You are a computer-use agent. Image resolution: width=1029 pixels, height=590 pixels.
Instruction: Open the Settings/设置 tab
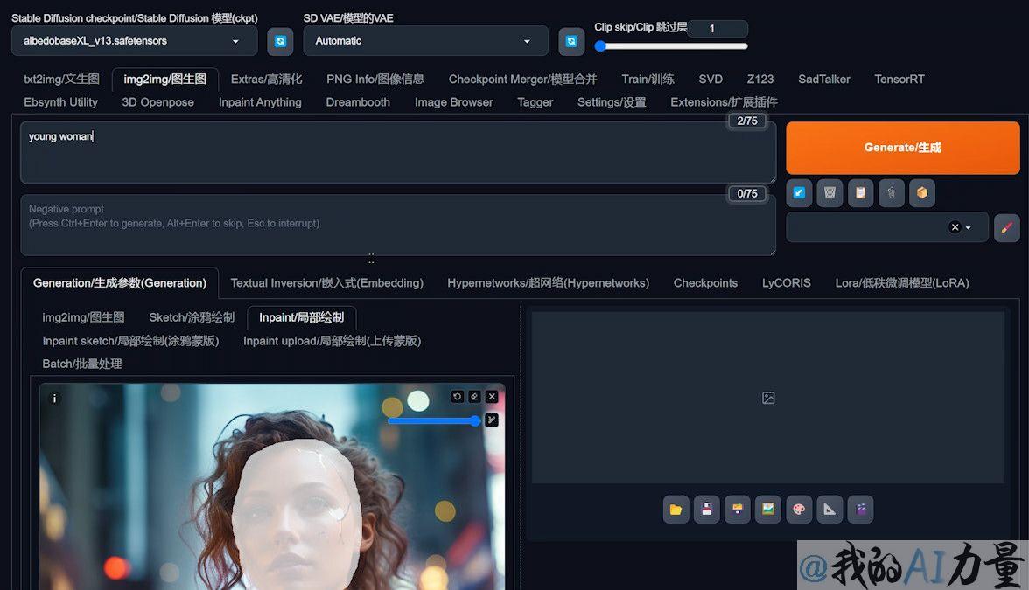pos(612,102)
